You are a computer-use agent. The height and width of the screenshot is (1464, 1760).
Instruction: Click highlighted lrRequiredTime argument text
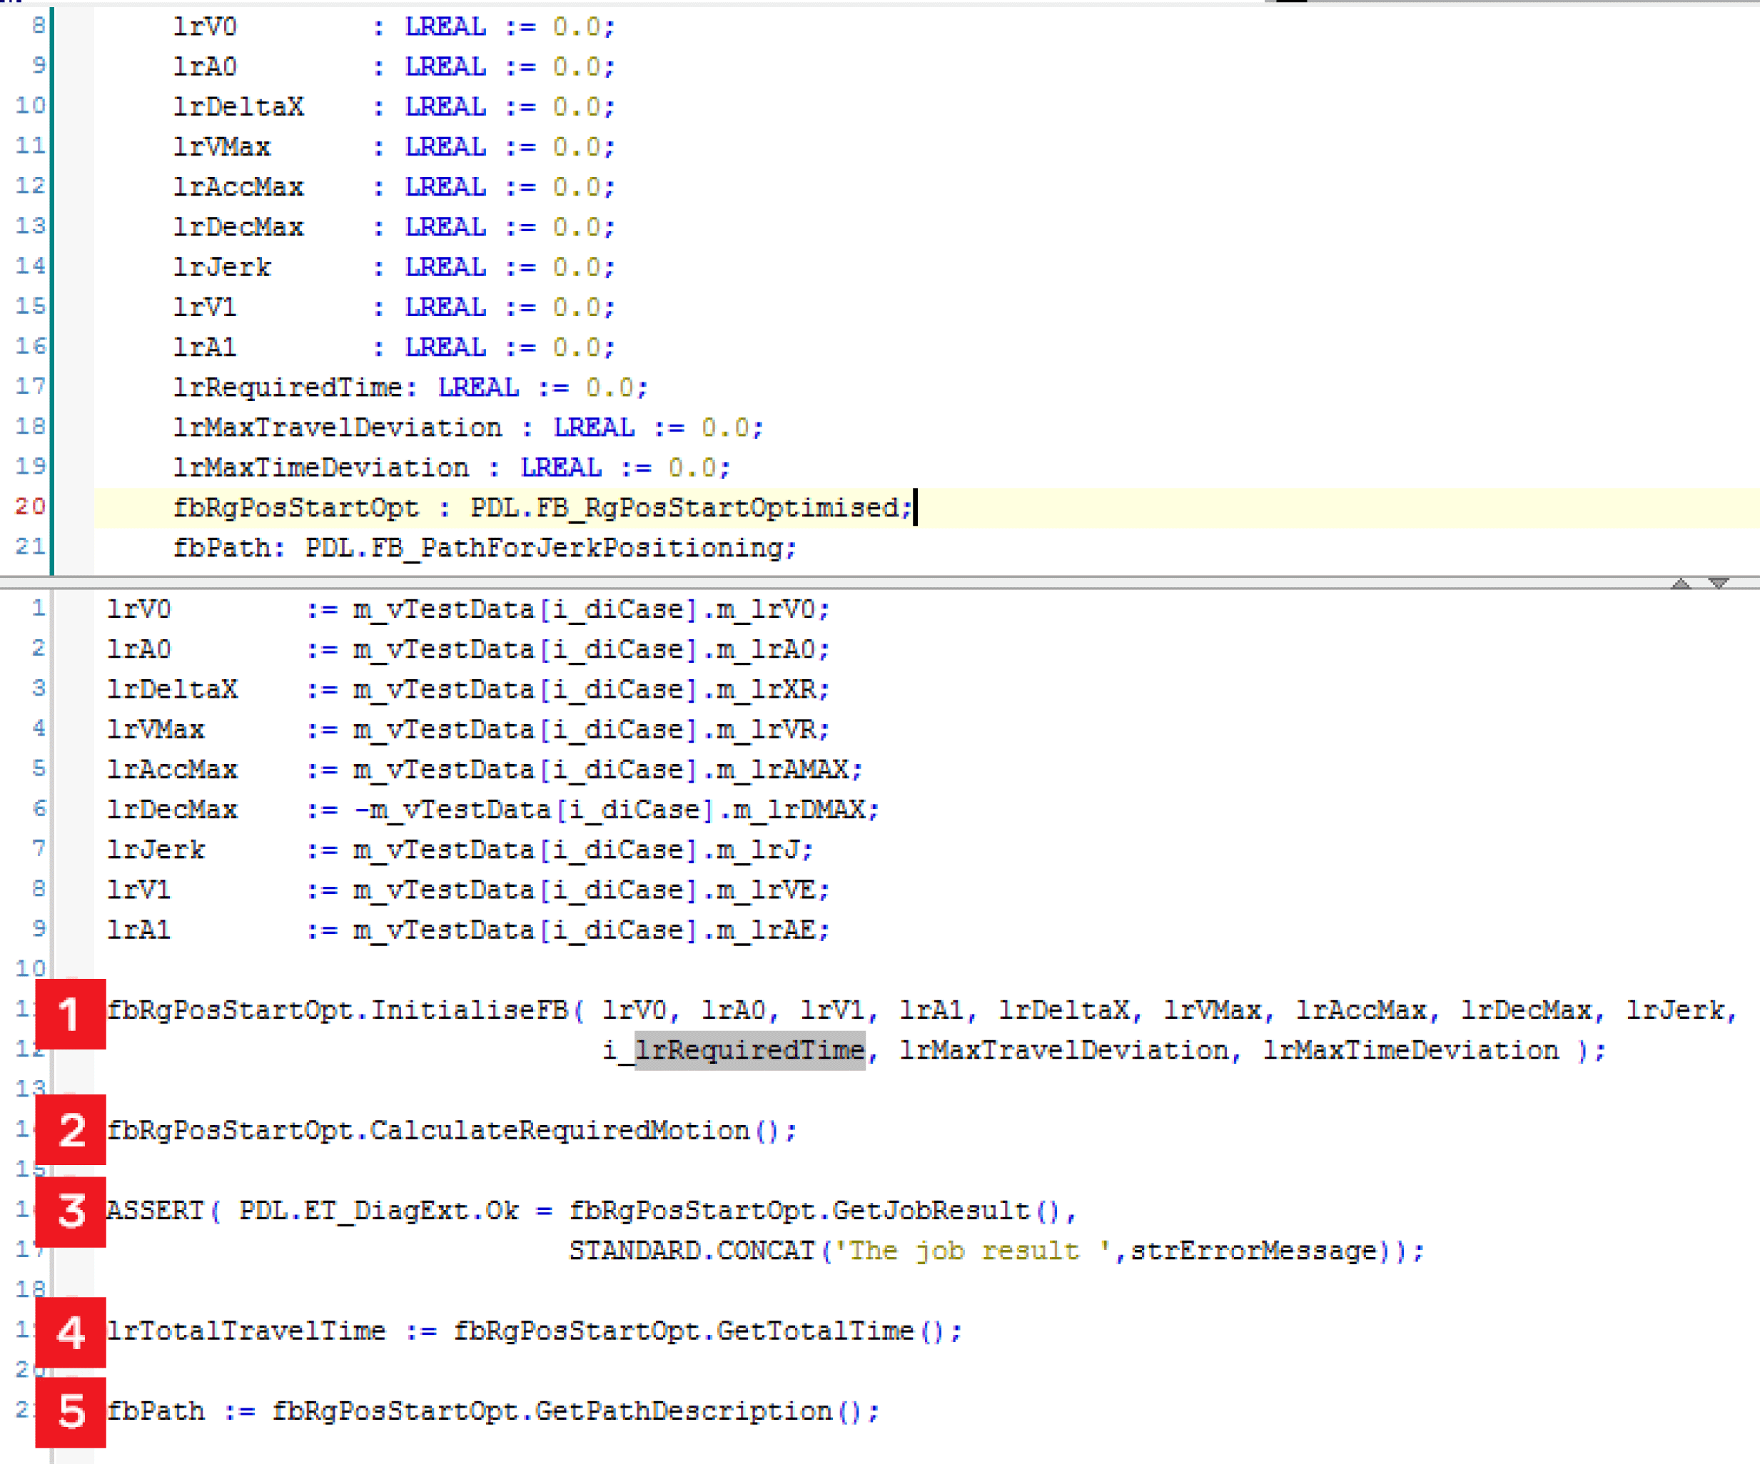(x=749, y=1050)
